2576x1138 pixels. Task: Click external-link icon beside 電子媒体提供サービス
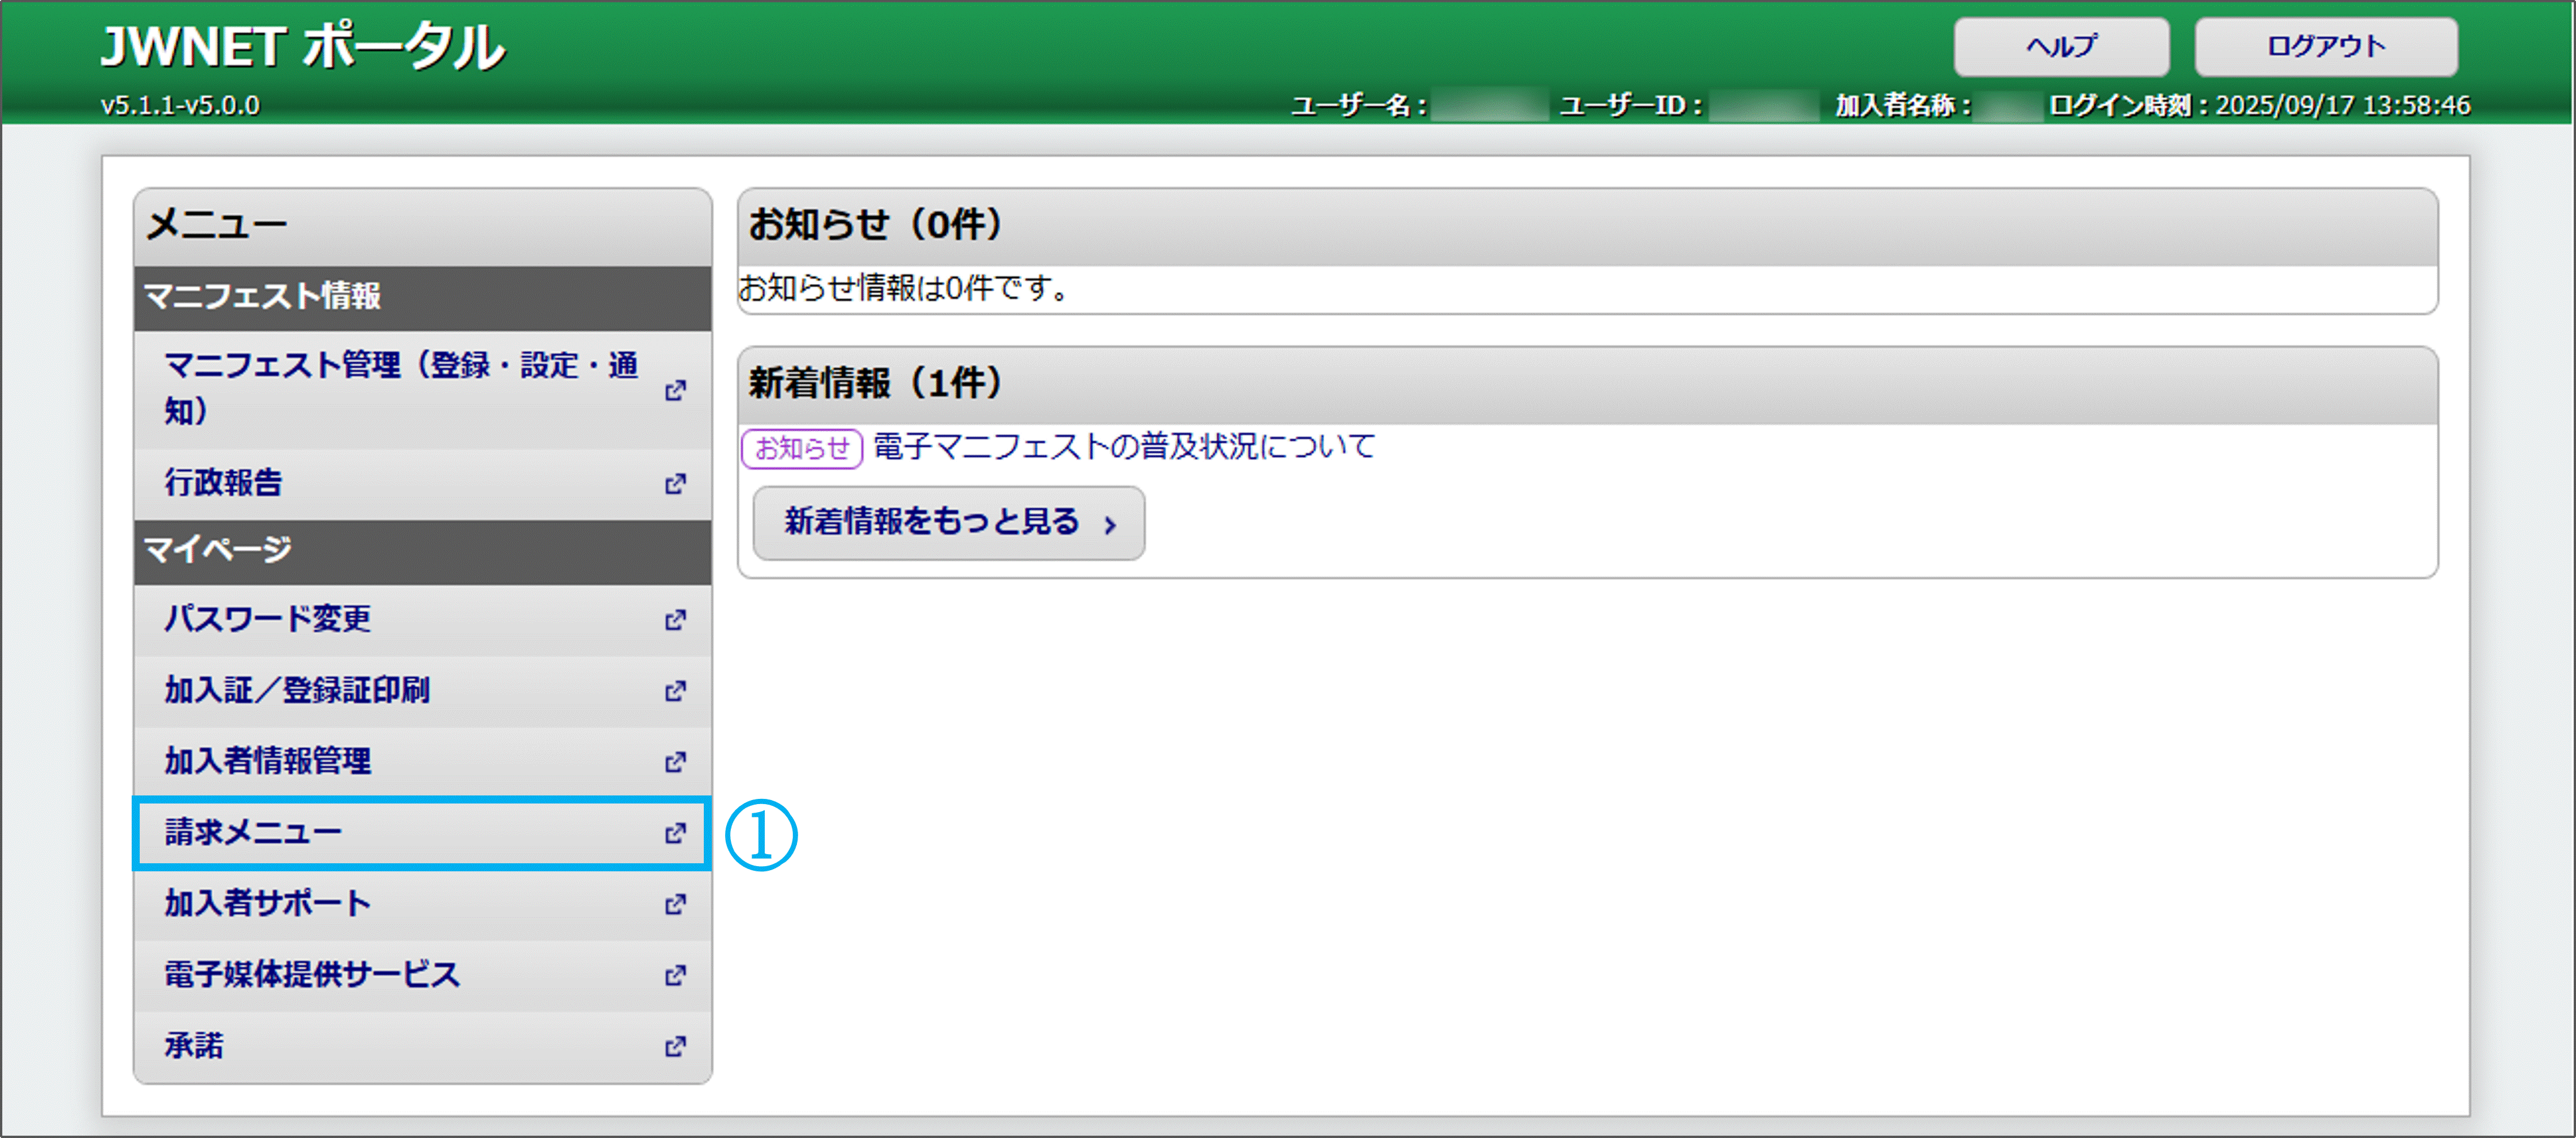675,975
